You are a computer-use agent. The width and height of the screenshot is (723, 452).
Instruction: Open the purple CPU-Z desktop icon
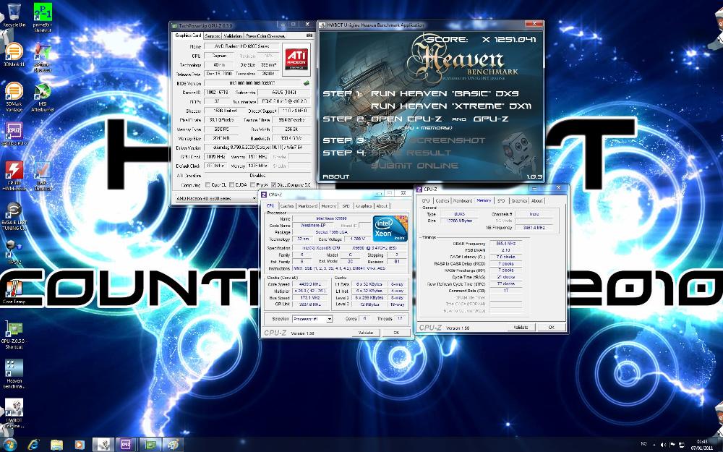click(14, 134)
